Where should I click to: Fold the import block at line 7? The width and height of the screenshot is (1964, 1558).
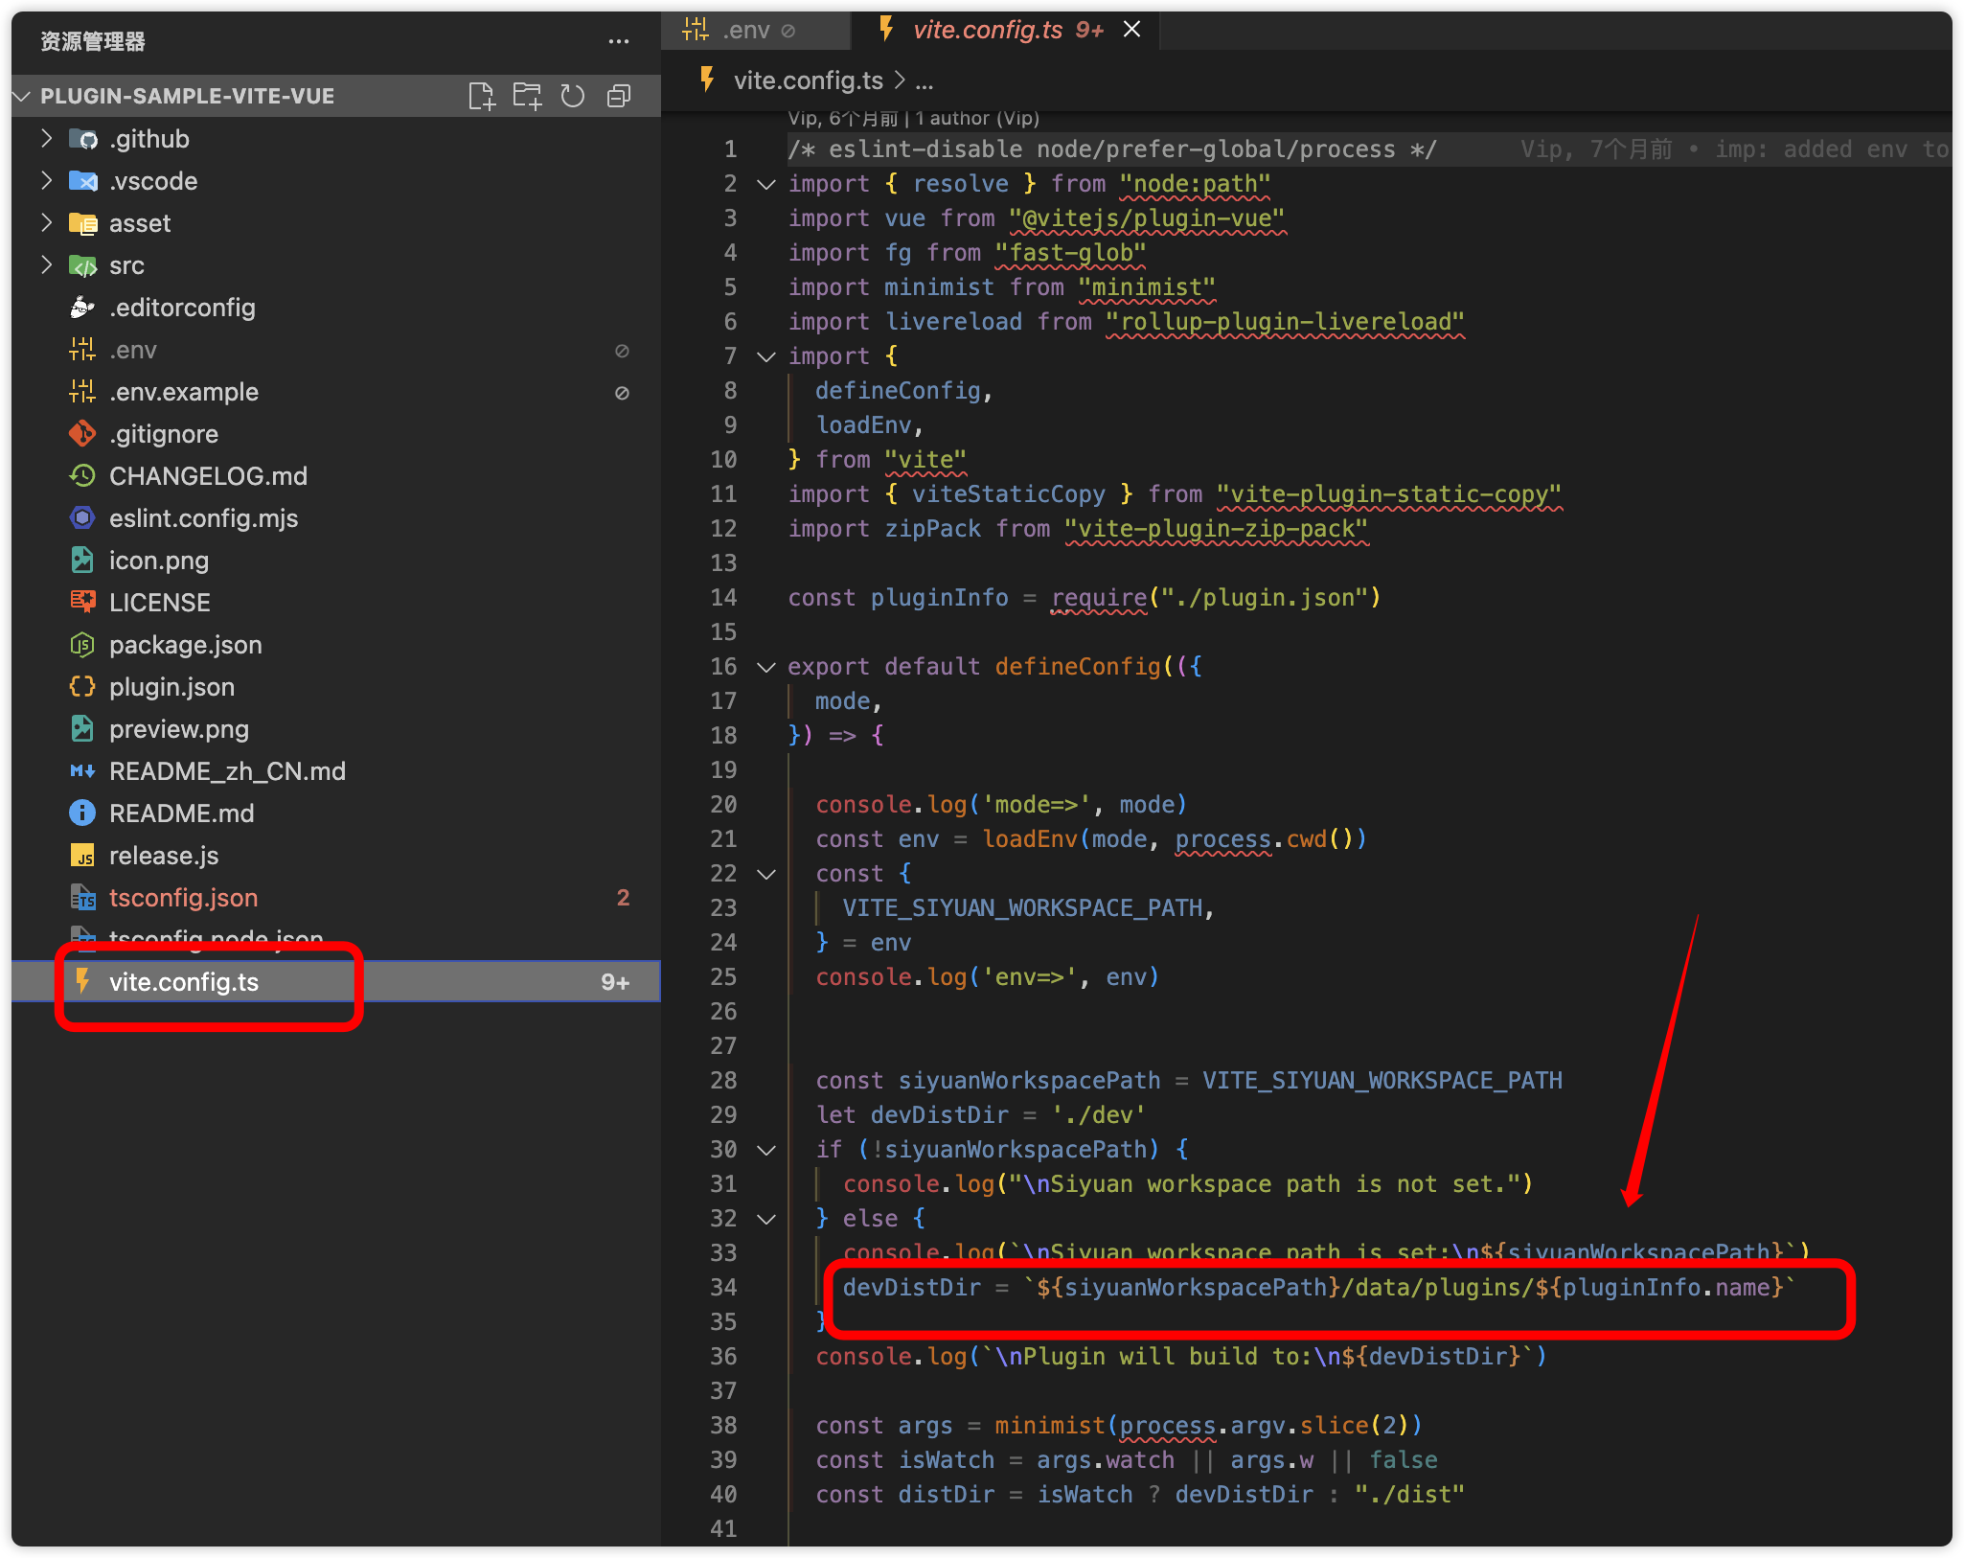click(x=766, y=356)
